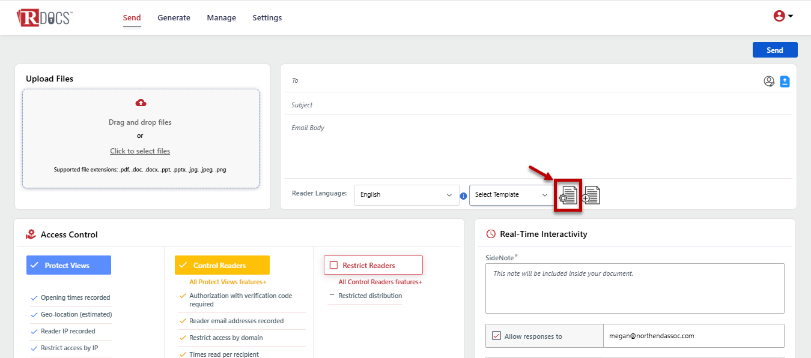
Task: Enable the Restrict Readers checkbox
Action: pos(335,265)
